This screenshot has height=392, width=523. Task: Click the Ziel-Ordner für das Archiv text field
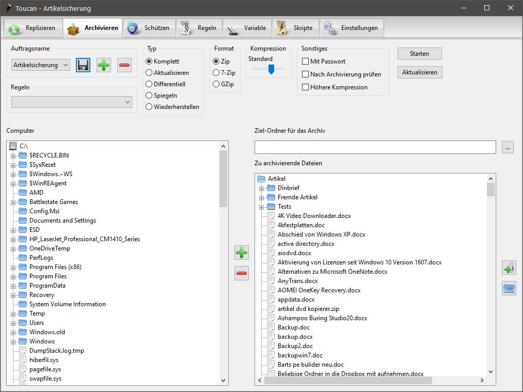click(375, 147)
